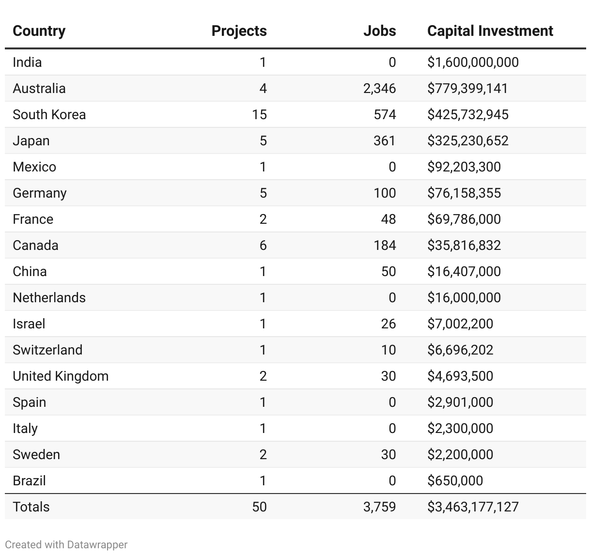The width and height of the screenshot is (591, 556).
Task: Select the Germany country cell
Action: coord(39,193)
